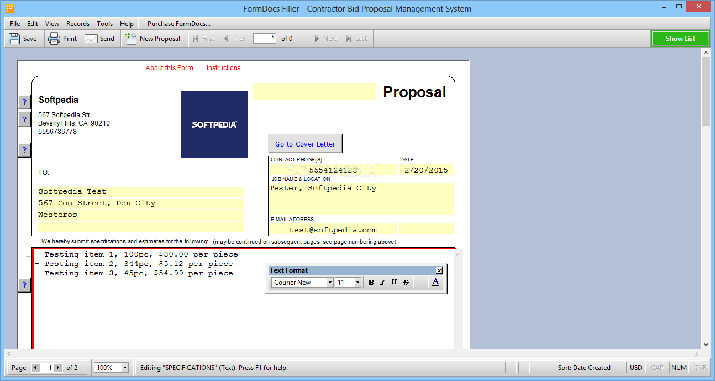The image size is (715, 381).
Task: Click the 'Testing item 1, 100pc' line
Action: (x=136, y=254)
